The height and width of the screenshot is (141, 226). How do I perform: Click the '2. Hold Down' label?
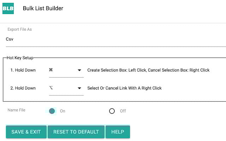pos(23,88)
